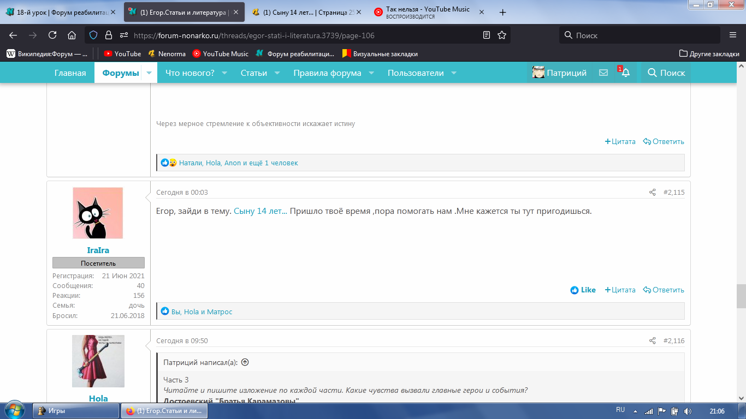Viewport: 746px width, 419px height.
Task: Click the Firefox search input field
Action: [644, 35]
